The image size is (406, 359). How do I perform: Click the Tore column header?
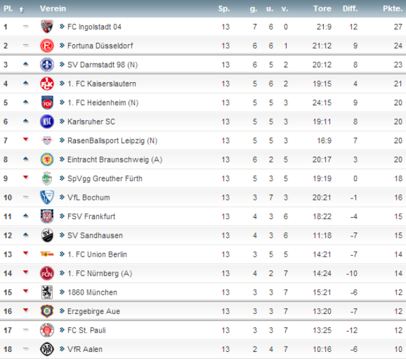pyautogui.click(x=322, y=9)
